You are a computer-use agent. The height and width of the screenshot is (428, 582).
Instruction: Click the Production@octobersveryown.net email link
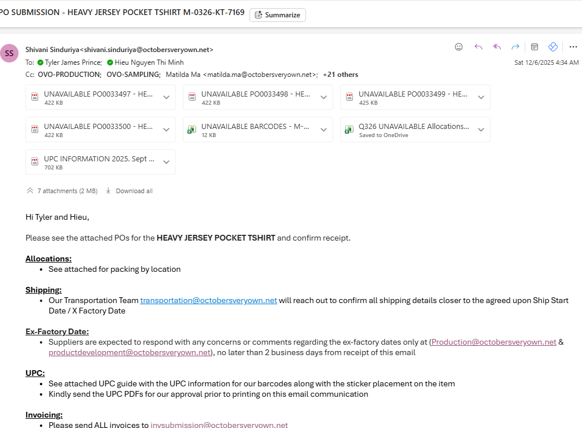pos(493,342)
